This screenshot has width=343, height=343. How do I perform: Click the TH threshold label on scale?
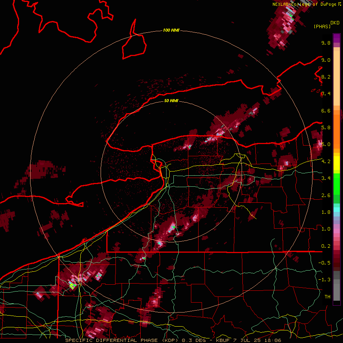pyautogui.click(x=327, y=297)
